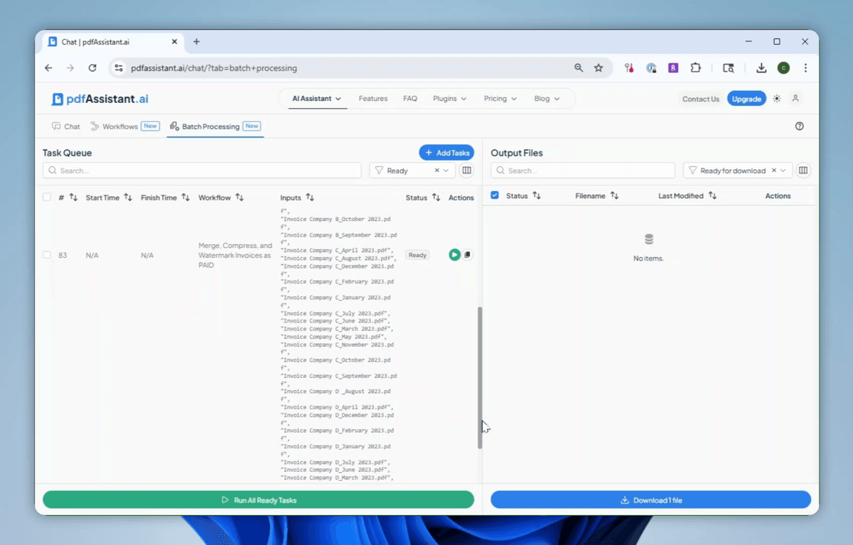This screenshot has width=853, height=545.
Task: Sort by Start Time column arrows
Action: click(x=128, y=198)
